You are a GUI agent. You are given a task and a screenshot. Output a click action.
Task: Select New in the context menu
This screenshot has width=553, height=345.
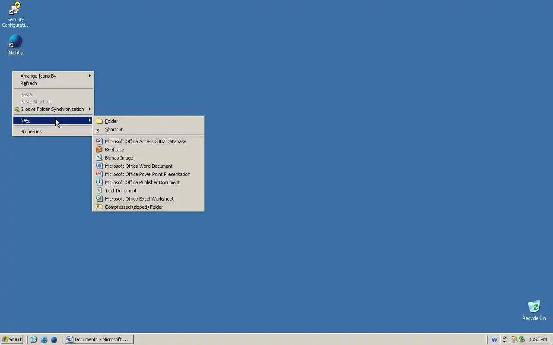coord(53,120)
